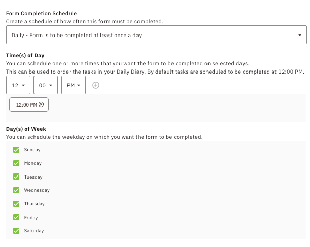
Task: Open the Form Completion Schedule dropdown
Action: click(156, 35)
